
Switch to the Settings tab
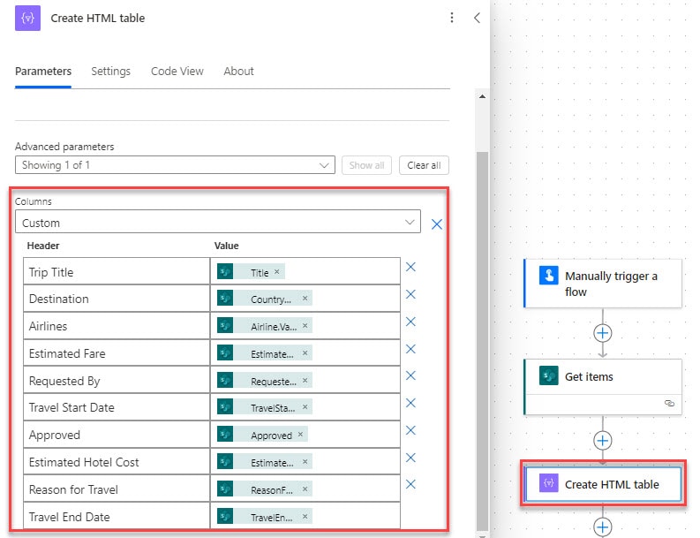click(110, 72)
